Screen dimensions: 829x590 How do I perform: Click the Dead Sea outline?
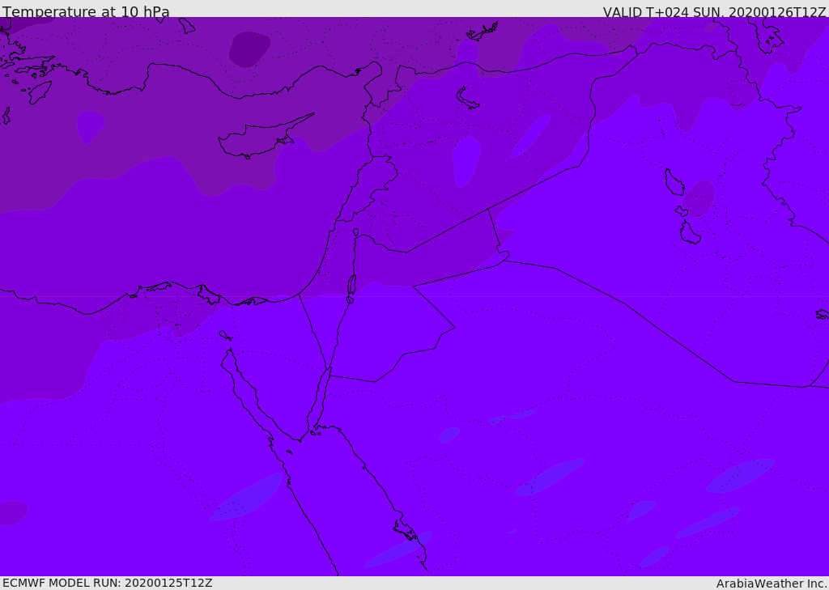pyautogui.click(x=351, y=286)
